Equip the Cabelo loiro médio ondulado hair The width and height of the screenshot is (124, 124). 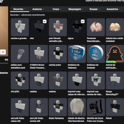[x=115, y=27]
